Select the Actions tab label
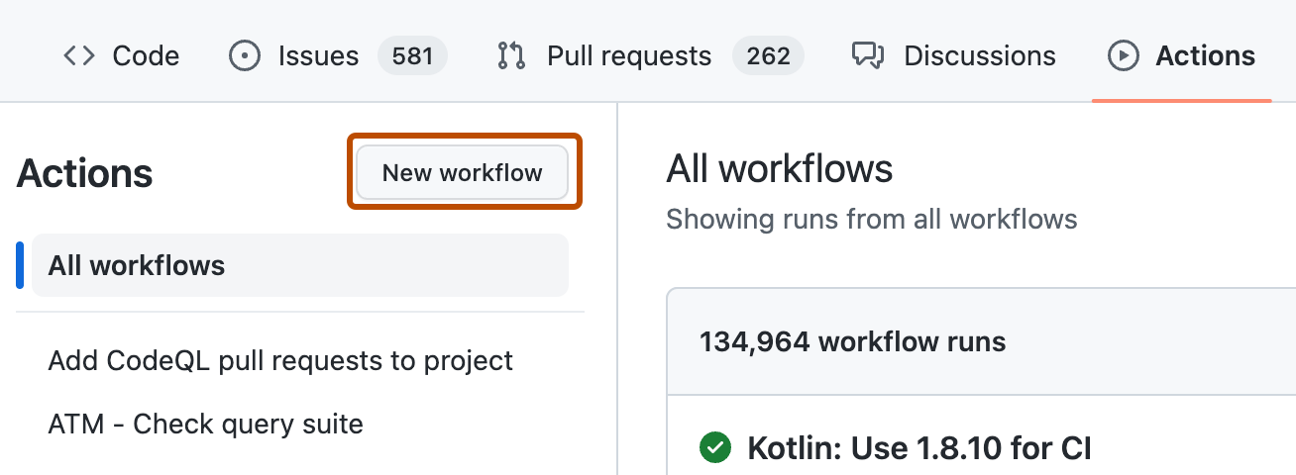The height and width of the screenshot is (475, 1296). click(x=1205, y=55)
